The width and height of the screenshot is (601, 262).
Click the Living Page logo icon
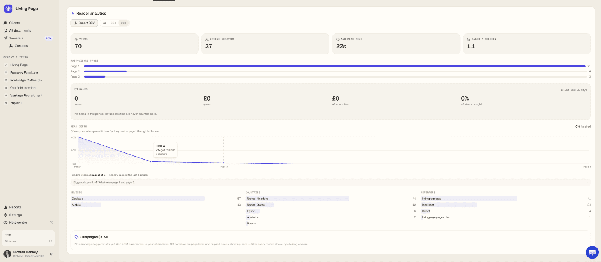click(8, 9)
